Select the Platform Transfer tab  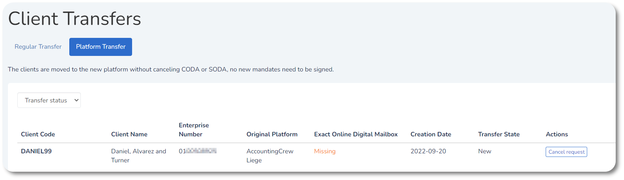point(101,47)
